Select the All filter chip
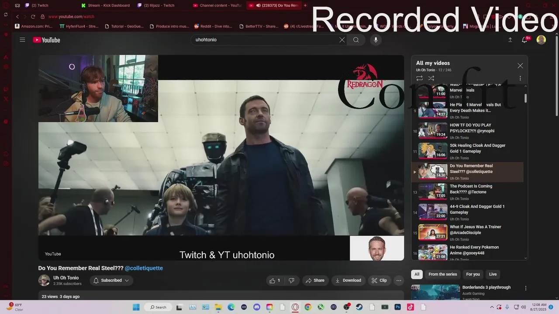This screenshot has width=559, height=314. pos(417,274)
